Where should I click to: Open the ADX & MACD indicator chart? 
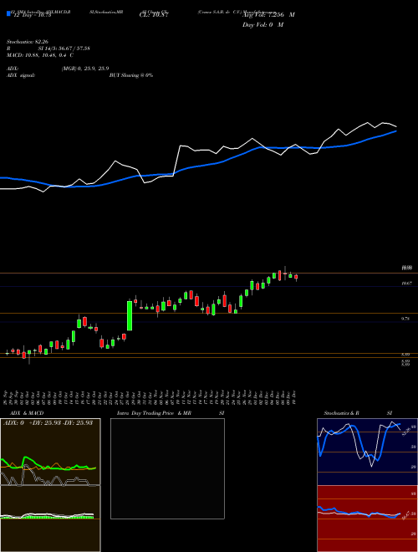pos(50,485)
